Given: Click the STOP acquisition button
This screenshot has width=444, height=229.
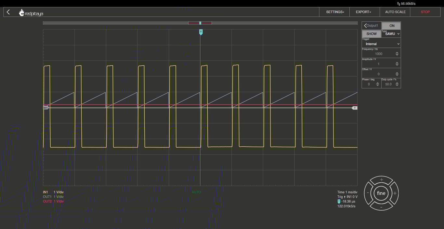Looking at the screenshot, I should pos(425,12).
